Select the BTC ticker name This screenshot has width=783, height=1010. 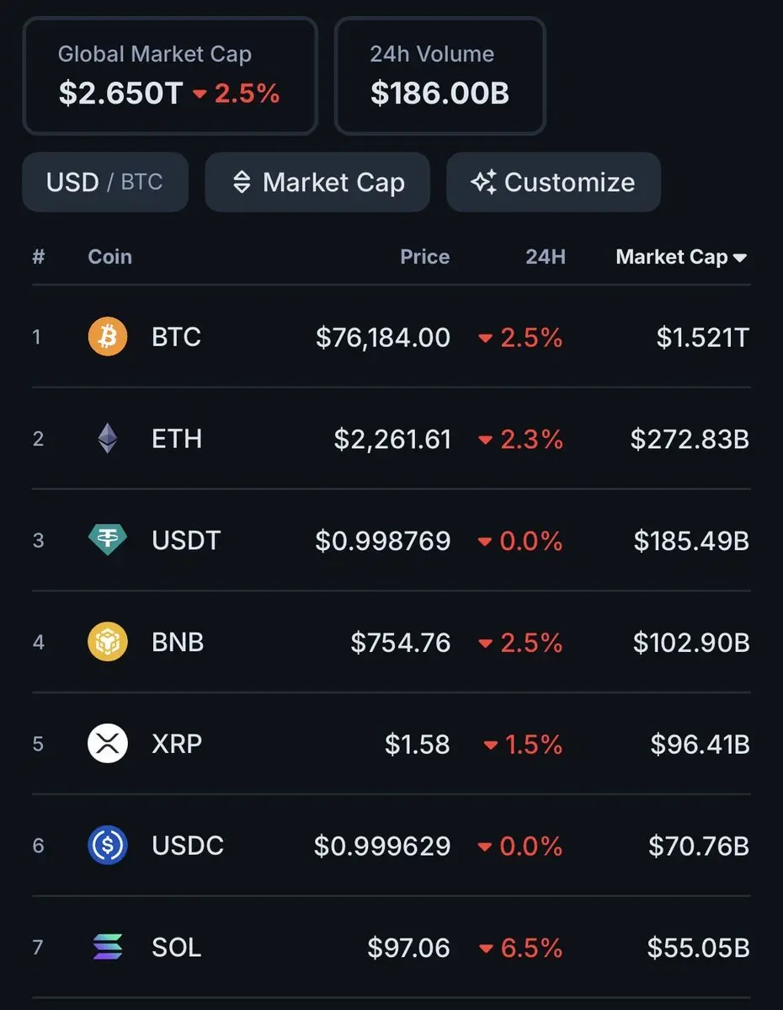click(x=176, y=337)
